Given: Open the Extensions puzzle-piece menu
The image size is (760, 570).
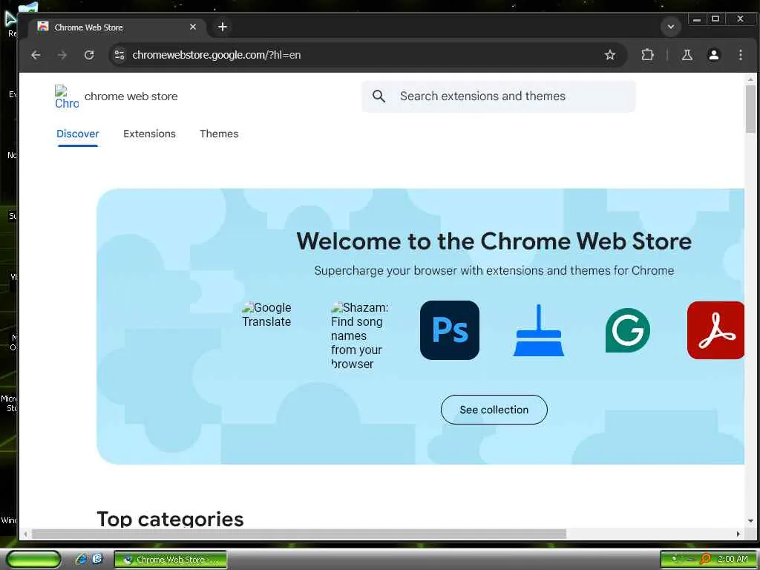Looking at the screenshot, I should click(647, 55).
